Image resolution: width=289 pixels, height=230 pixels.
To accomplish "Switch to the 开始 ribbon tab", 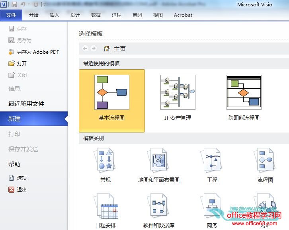I will pyautogui.click(x=33, y=15).
